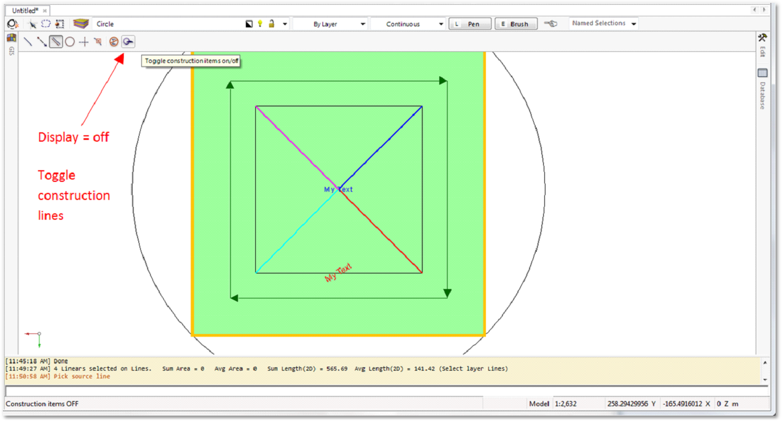
Task: Select the ray construction line tool
Action: click(42, 41)
